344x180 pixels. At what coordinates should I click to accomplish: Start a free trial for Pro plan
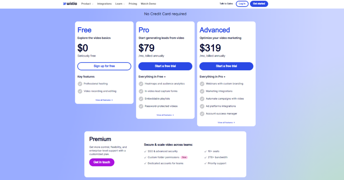click(x=165, y=66)
